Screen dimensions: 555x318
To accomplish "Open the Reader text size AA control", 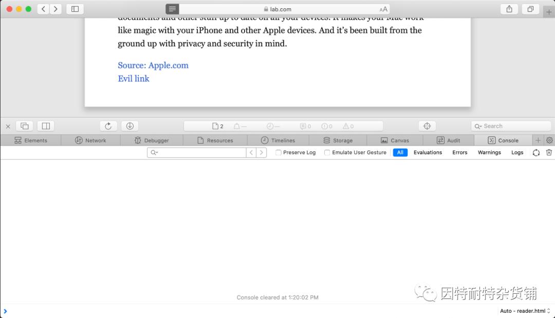I will coord(383,9).
